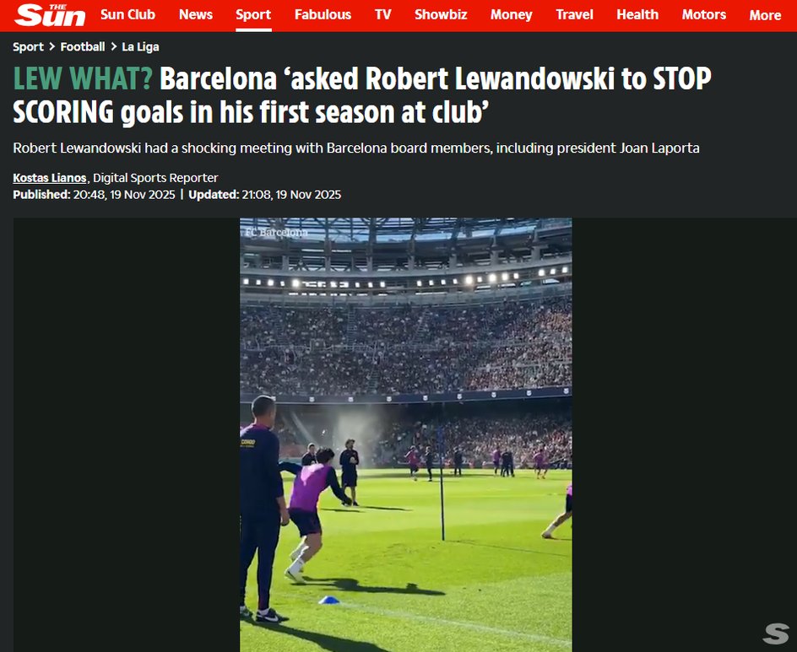Viewport: 797px width, 652px height.
Task: Go to the News section
Action: coord(196,14)
